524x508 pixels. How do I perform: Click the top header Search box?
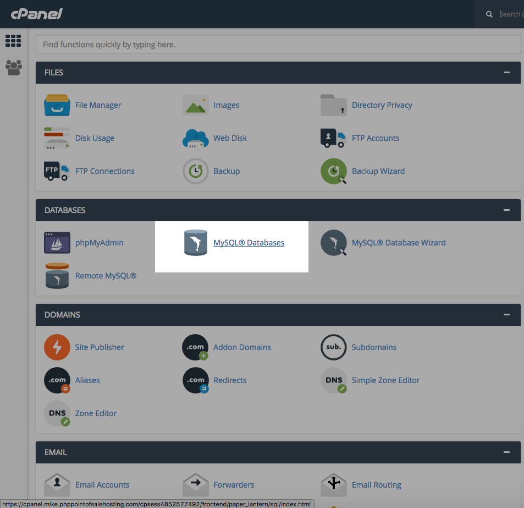(x=510, y=14)
